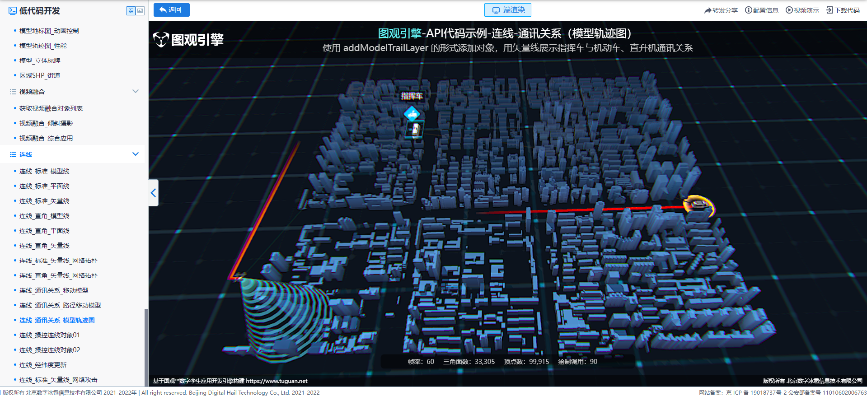Screen dimensions: 867x396
Task: Open 模型轨迹图_性能 example
Action: (43, 46)
